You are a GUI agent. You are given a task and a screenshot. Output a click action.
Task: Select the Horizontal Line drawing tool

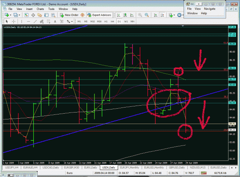point(28,22)
